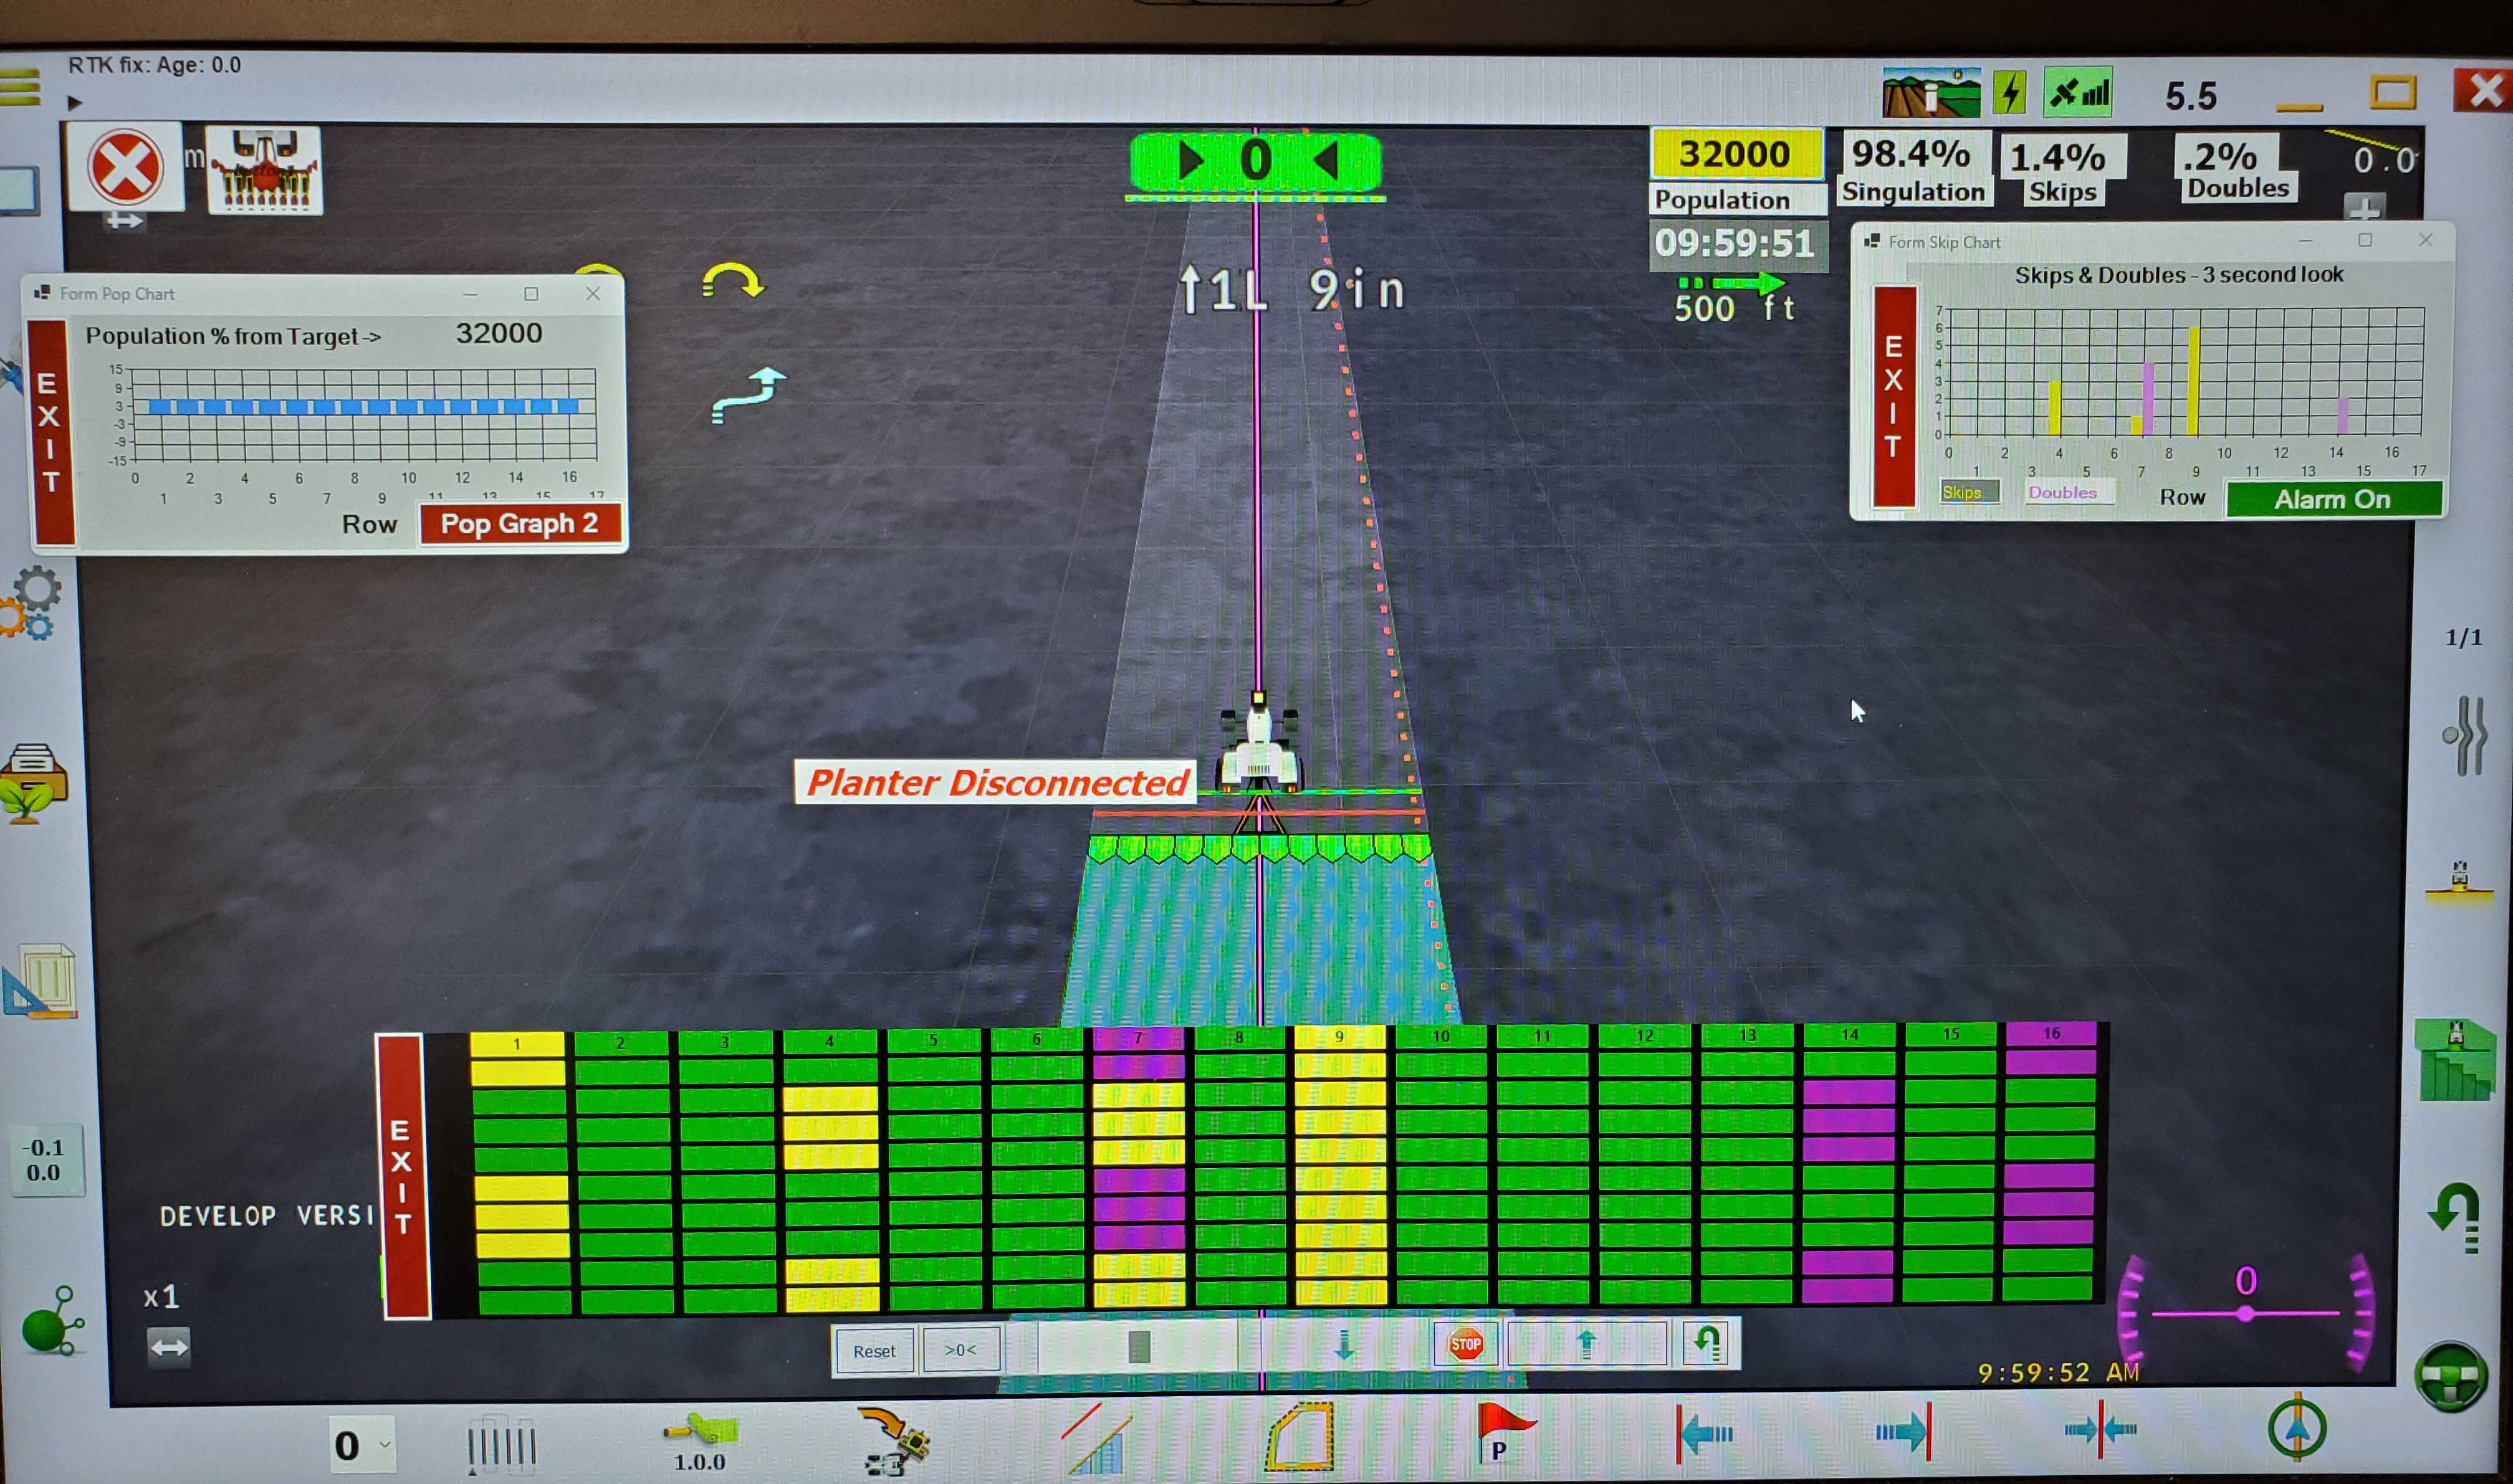Click the Reset button

pyautogui.click(x=873, y=1351)
